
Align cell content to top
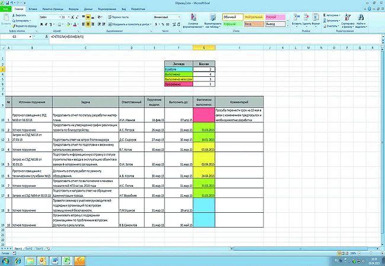pyautogui.click(x=84, y=17)
